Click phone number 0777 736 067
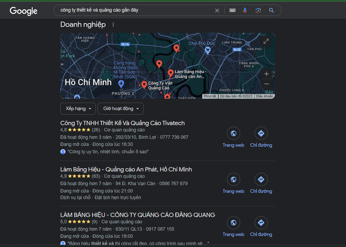Image resolution: width=346 pixels, height=247 pixels. (174, 137)
